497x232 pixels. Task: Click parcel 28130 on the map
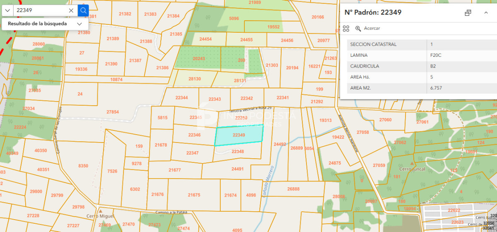(194, 79)
